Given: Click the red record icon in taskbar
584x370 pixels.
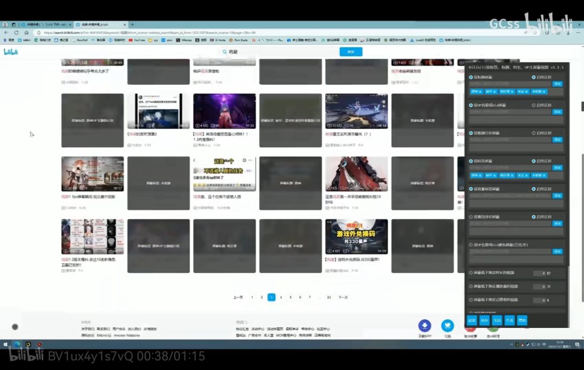Looking at the screenshot, I should click(x=39, y=344).
